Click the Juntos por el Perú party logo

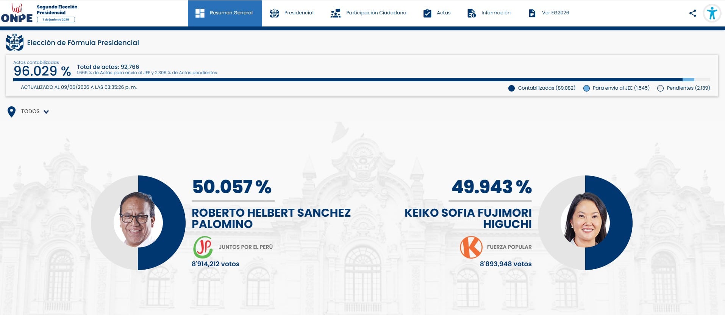203,247
